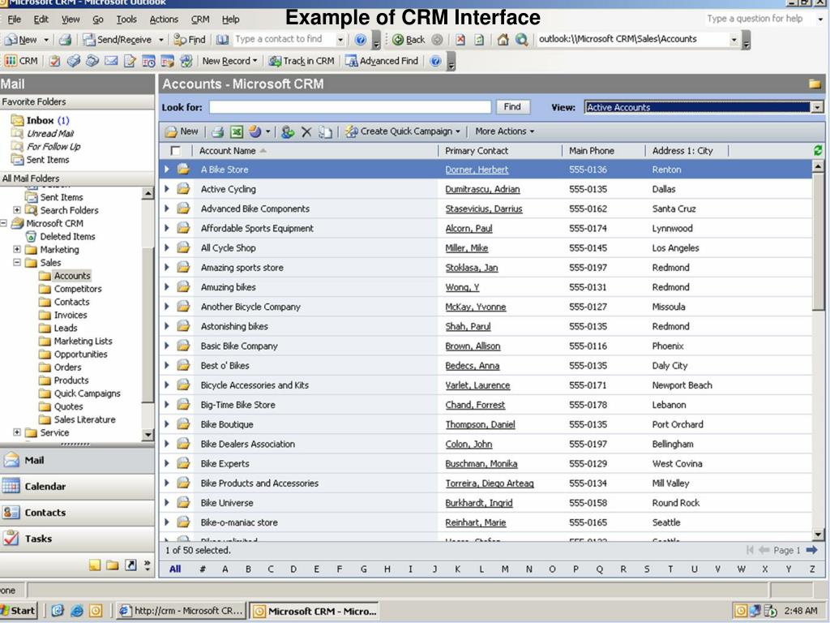
Task: Open the Miller, Mike contact link
Action: pos(467,248)
